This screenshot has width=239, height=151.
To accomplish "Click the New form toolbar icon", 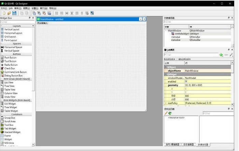I will click(x=4, y=13).
